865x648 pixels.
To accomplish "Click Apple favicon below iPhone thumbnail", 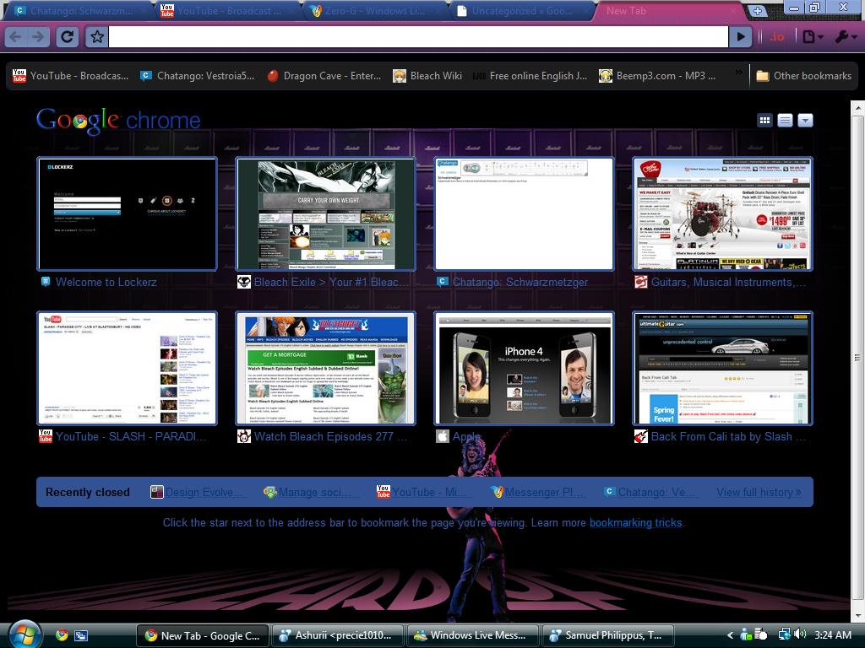I will point(443,436).
